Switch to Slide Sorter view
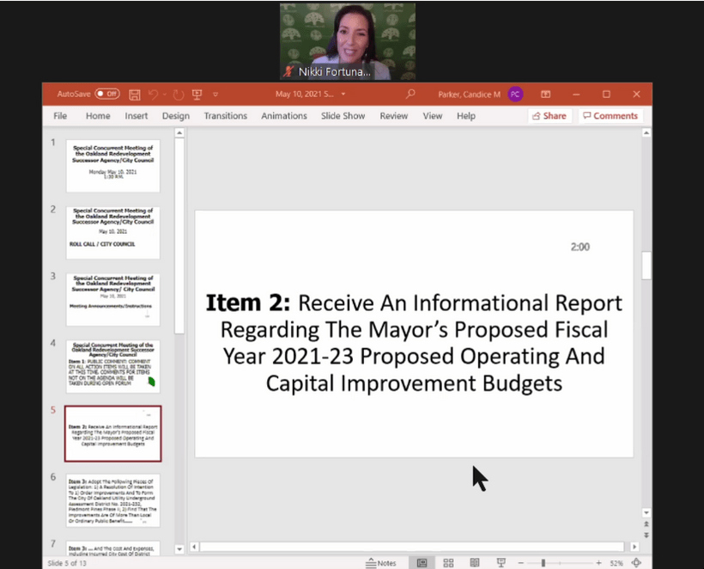The image size is (704, 569). coord(448,563)
